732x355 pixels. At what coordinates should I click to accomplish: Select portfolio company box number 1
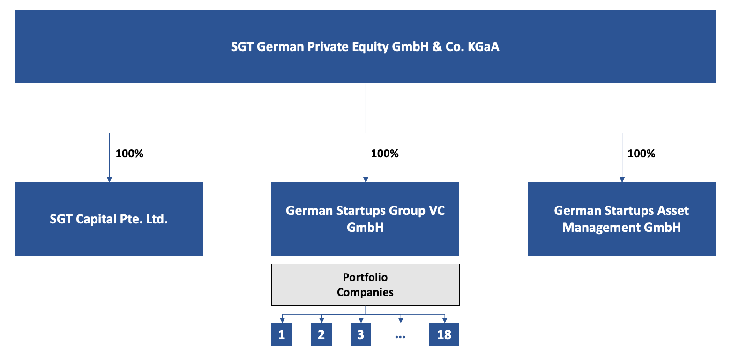pos(282,334)
